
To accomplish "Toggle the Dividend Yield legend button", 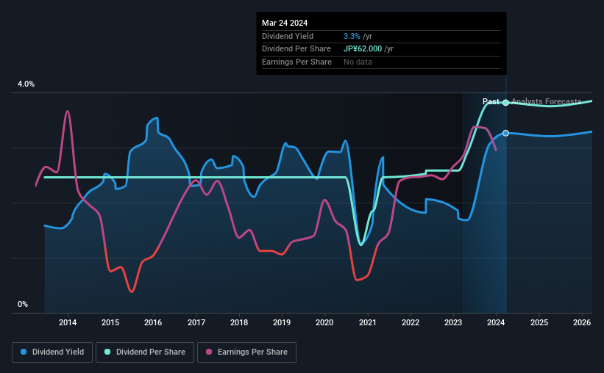I will pos(52,352).
